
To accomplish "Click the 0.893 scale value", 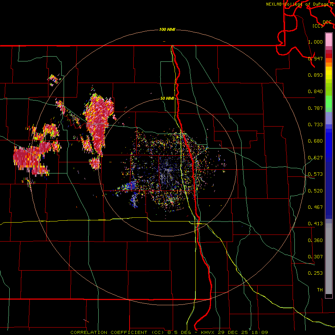I will coord(315,75).
